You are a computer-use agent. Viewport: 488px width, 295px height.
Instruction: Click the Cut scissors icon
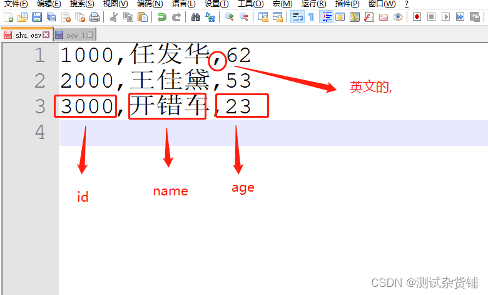pos(114,17)
